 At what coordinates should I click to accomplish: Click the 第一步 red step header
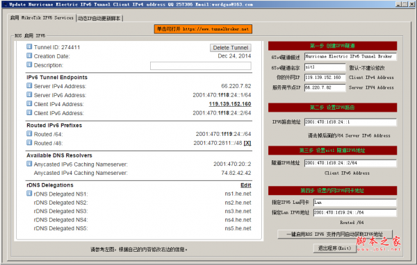332,46
